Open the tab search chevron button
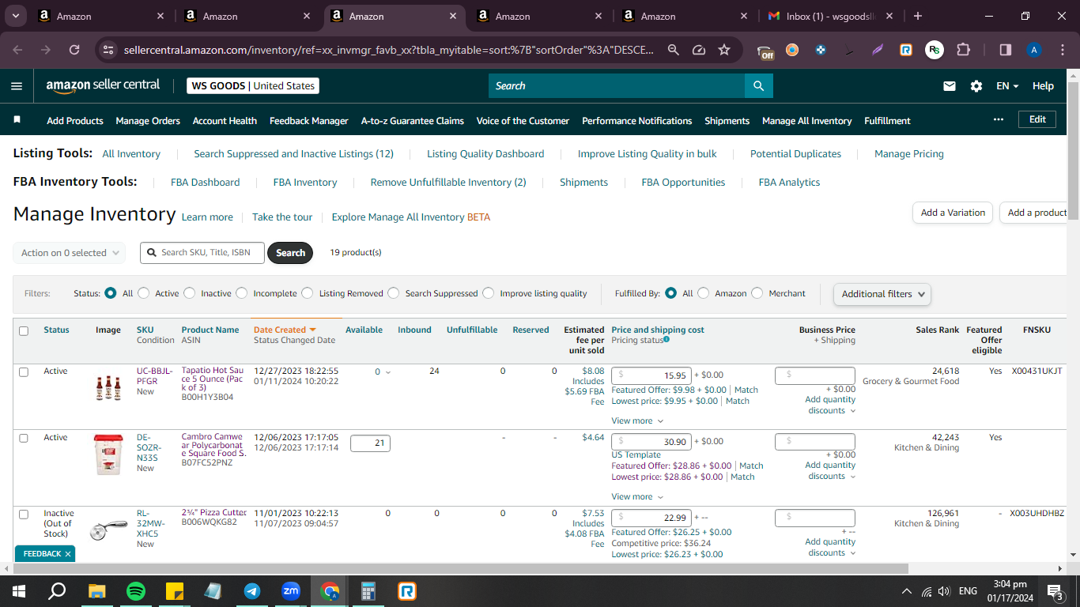Image resolution: width=1080 pixels, height=607 pixels. 16,16
